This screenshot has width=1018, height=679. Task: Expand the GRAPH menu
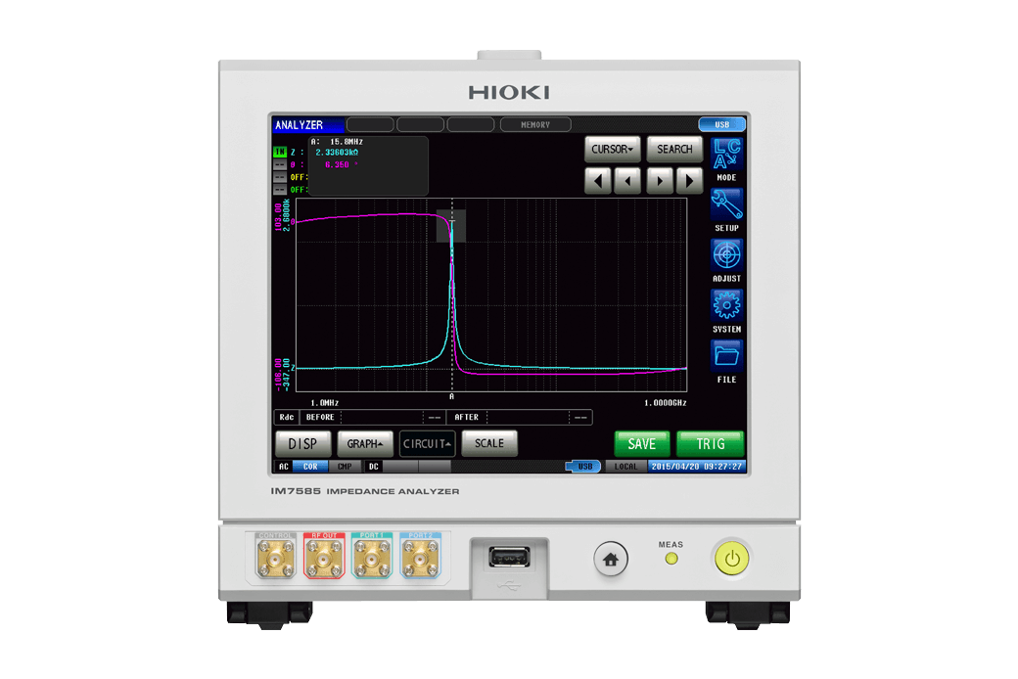click(x=365, y=443)
